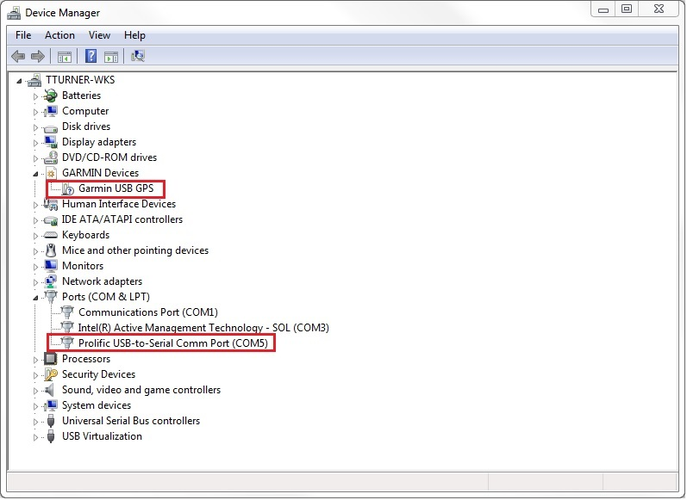This screenshot has width=687, height=500.
Task: Click the Batteries category icon
Action: pyautogui.click(x=51, y=96)
